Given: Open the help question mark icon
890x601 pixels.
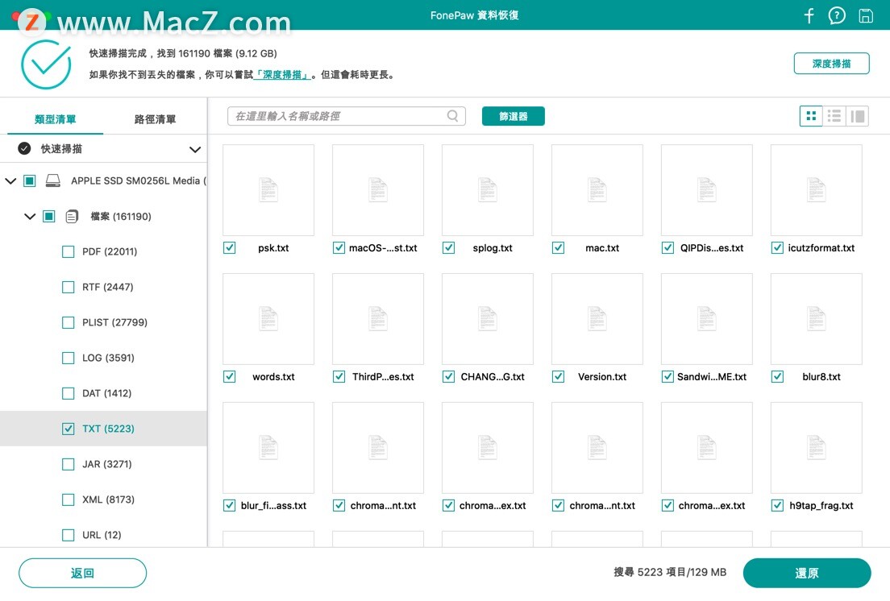Looking at the screenshot, I should pos(837,15).
